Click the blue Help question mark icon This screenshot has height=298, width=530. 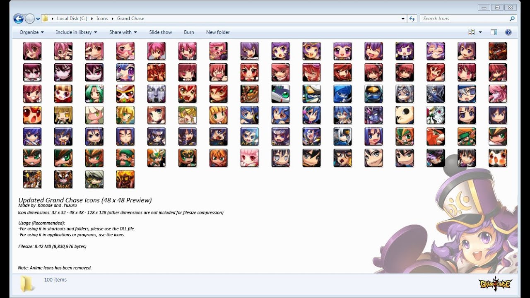click(x=508, y=32)
